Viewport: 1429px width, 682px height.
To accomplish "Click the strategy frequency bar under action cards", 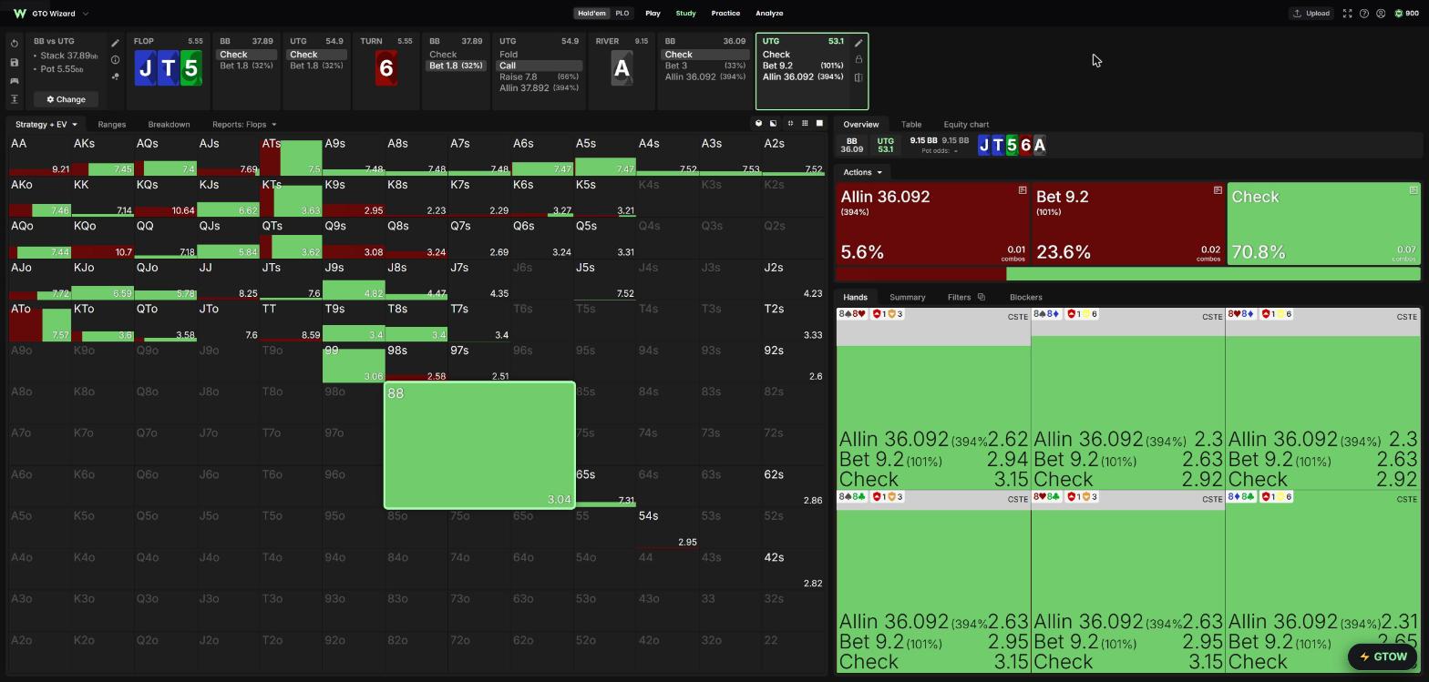I will pyautogui.click(x=1128, y=274).
